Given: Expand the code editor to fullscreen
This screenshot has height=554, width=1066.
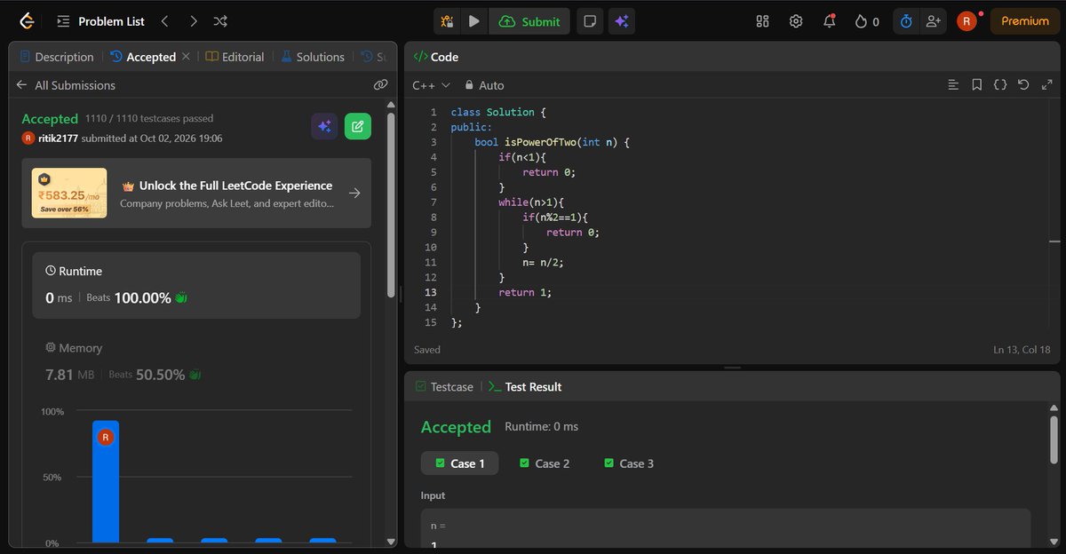Looking at the screenshot, I should pyautogui.click(x=1046, y=85).
